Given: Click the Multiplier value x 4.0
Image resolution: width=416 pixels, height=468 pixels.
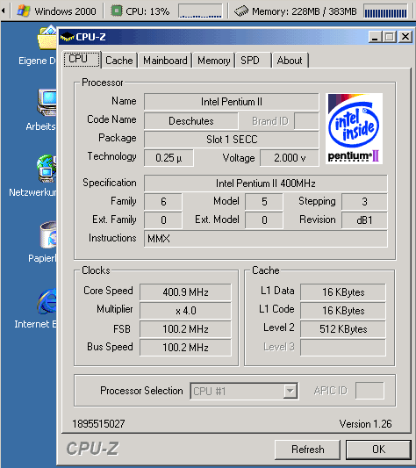Looking at the screenshot, I should point(185,311).
